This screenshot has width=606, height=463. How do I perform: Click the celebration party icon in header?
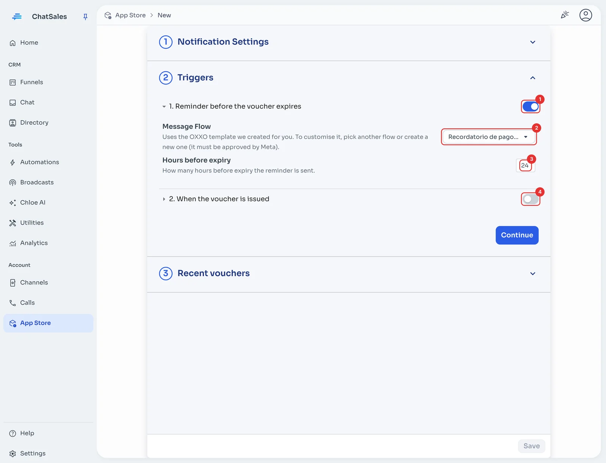(x=565, y=15)
